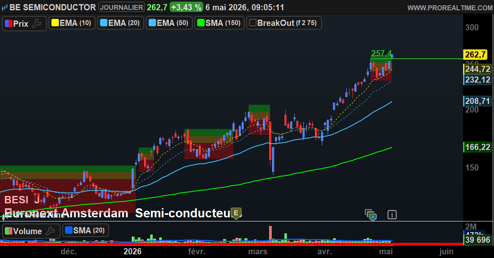
Task: Click the Prix red-blue color icon
Action: [8, 23]
